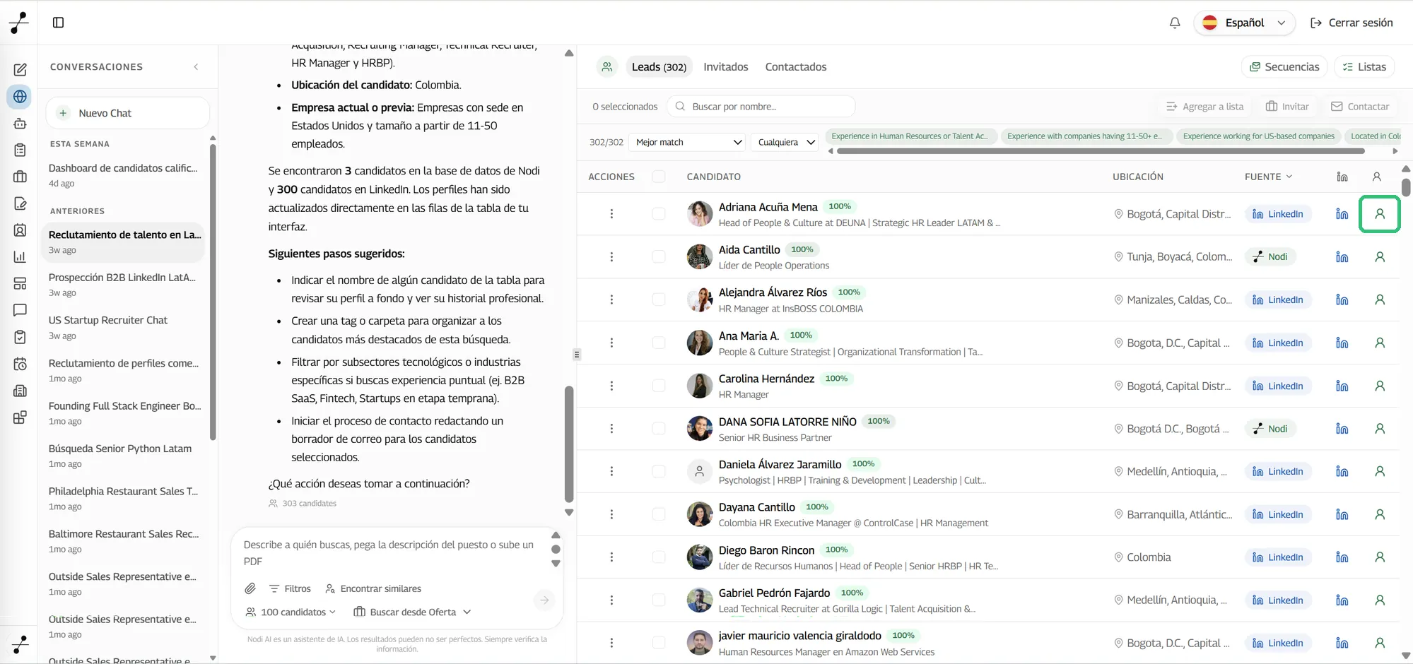Open Buscar desde Oferta dropdown
The image size is (1413, 664).
pos(412,612)
